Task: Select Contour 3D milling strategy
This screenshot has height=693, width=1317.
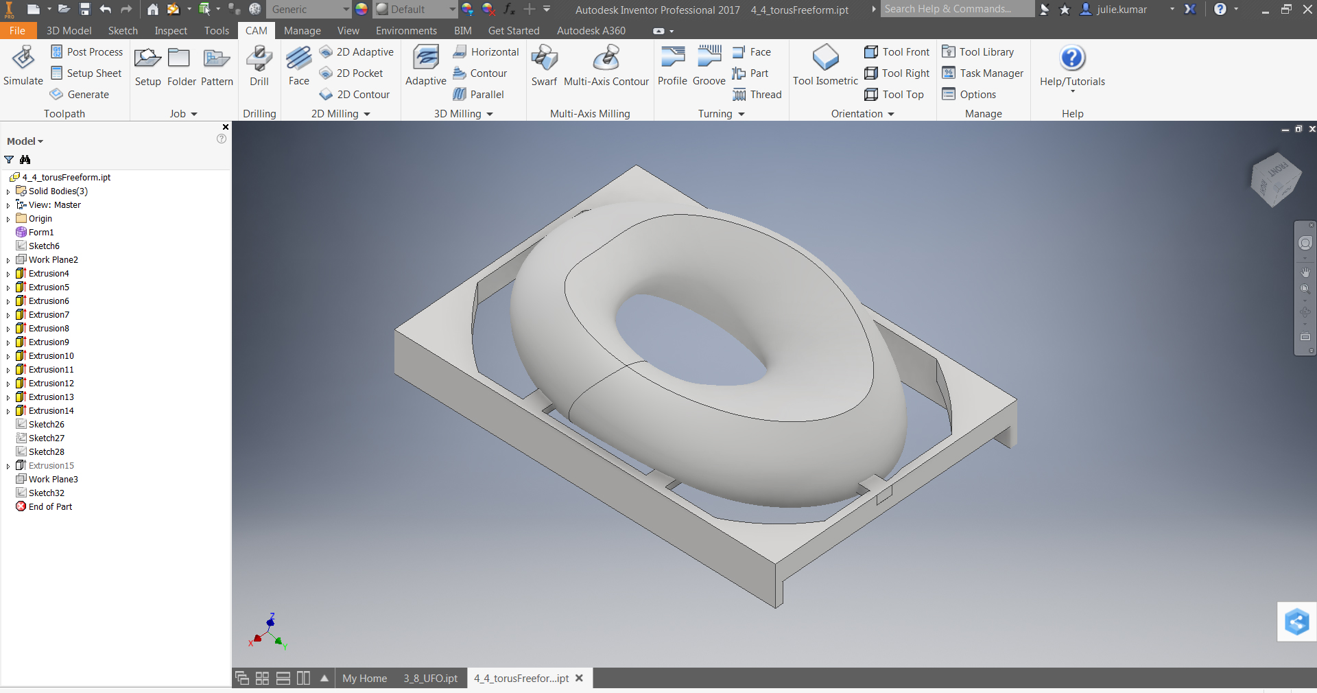Action: pyautogui.click(x=480, y=73)
